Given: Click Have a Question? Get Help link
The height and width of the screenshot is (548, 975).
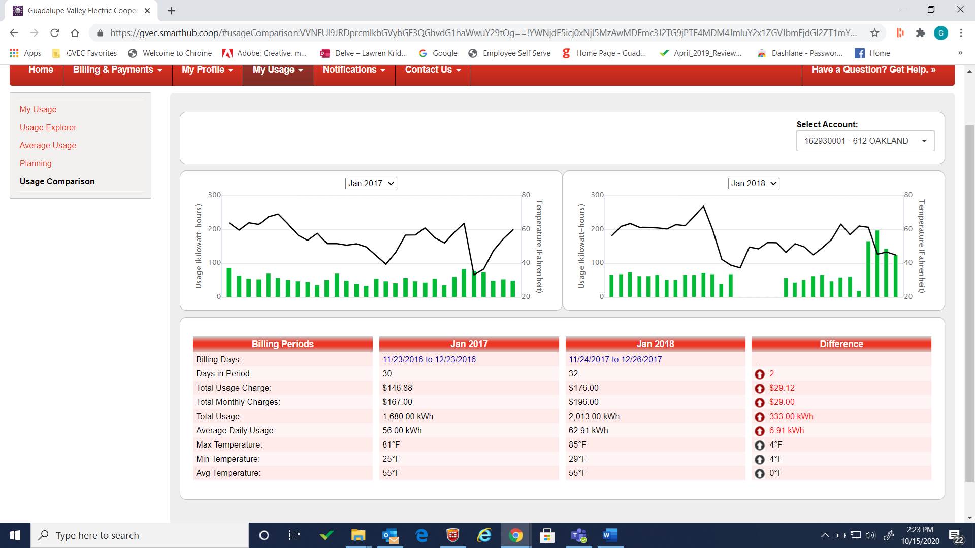Looking at the screenshot, I should tap(873, 70).
